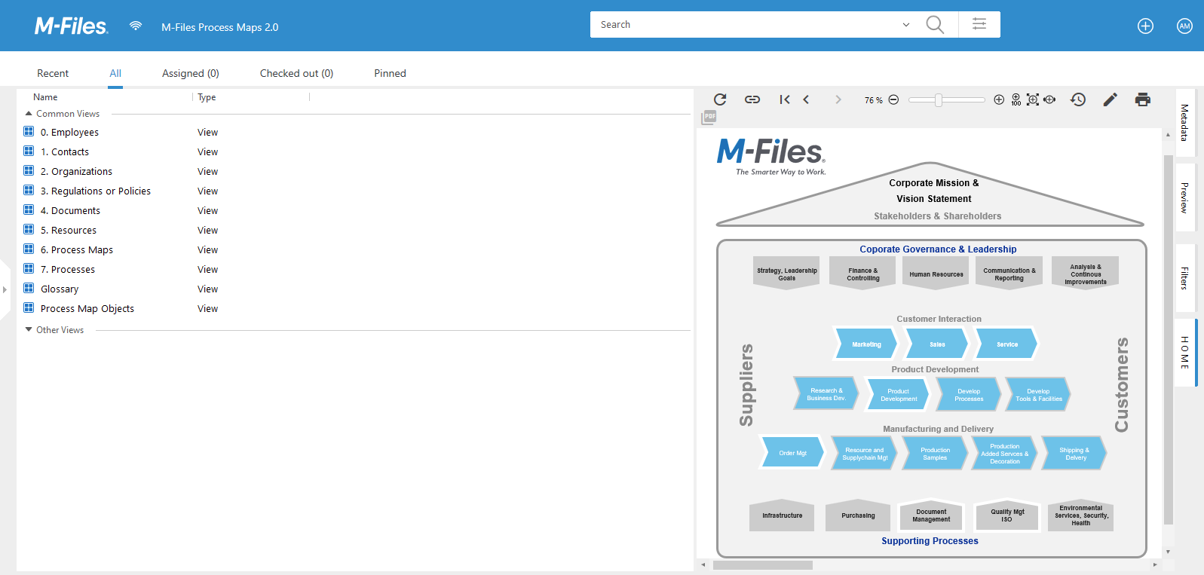The image size is (1204, 575).
Task: Zoom in with the plus icon
Action: click(999, 99)
